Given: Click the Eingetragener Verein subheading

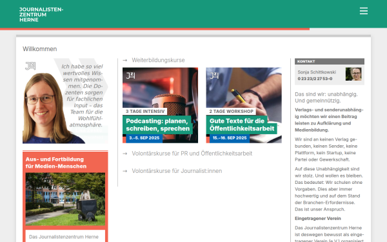Looking at the screenshot, I should pos(318,219).
